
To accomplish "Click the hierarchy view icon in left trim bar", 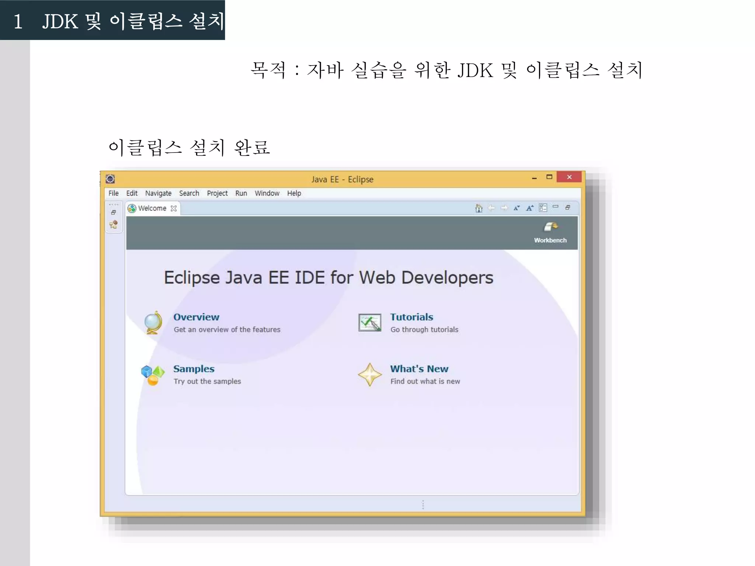I will coord(114,224).
